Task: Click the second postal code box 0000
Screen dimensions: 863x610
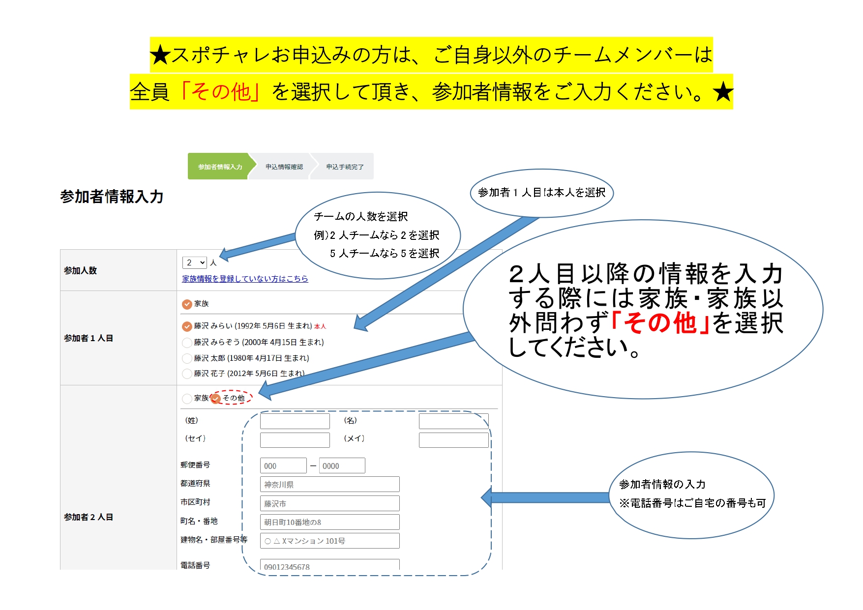Action: [x=342, y=465]
